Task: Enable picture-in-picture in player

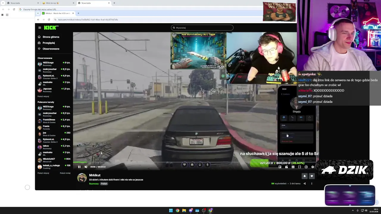Action: 280,167
